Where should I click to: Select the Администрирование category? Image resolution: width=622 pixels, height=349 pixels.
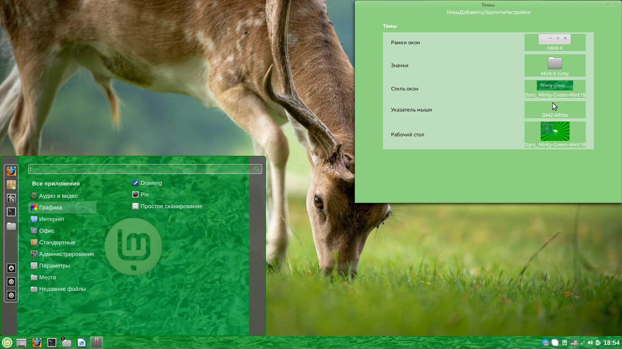coord(66,254)
